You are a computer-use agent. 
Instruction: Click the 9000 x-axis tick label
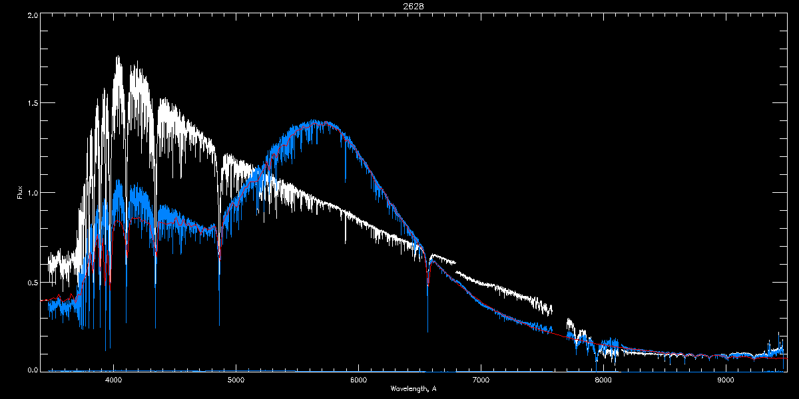(x=726, y=380)
